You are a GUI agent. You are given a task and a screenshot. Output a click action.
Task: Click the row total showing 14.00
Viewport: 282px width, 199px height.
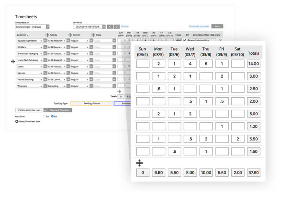(x=254, y=64)
